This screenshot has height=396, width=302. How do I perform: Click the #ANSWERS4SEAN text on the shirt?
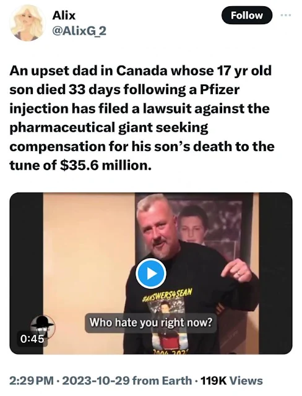pos(168,295)
